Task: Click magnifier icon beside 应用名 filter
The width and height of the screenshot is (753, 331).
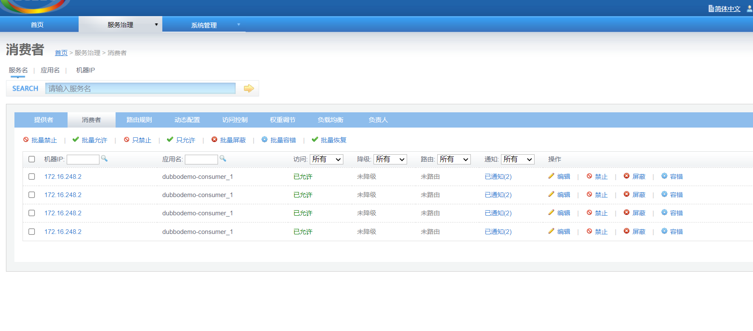Action: point(223,159)
